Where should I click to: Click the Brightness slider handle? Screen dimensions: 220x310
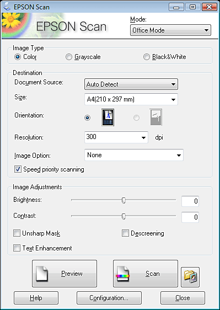[x=124, y=200]
